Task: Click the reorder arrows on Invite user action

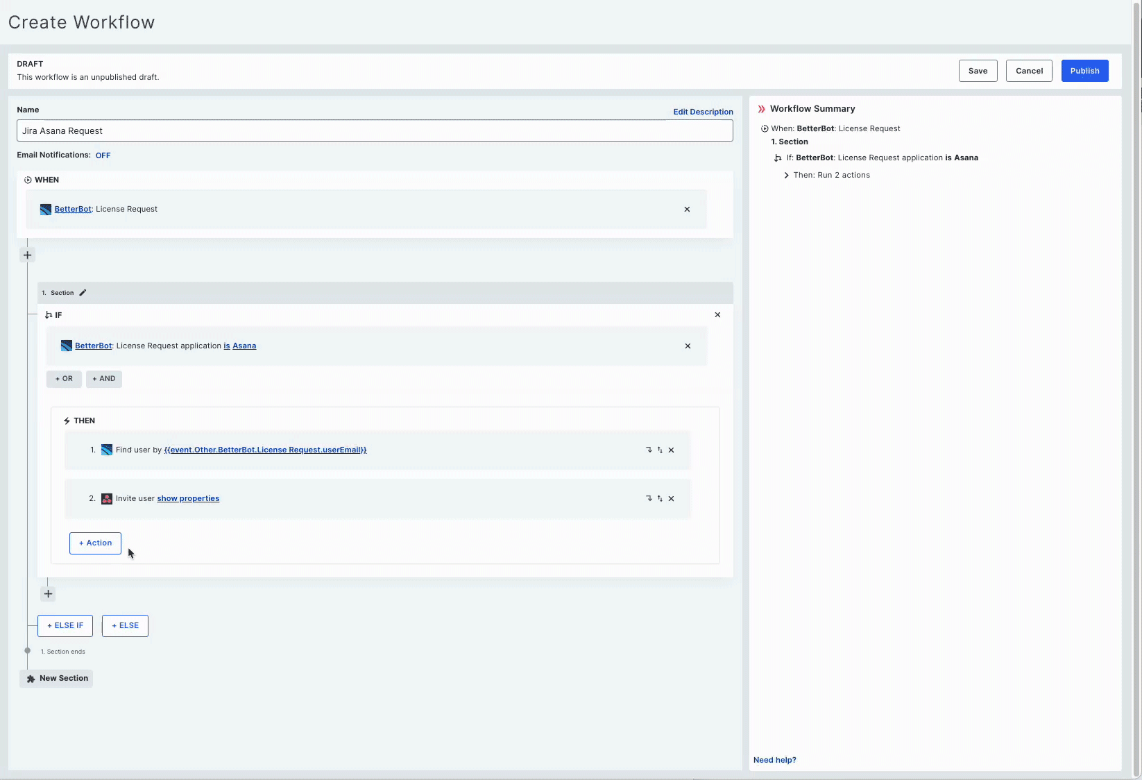Action: tap(660, 498)
